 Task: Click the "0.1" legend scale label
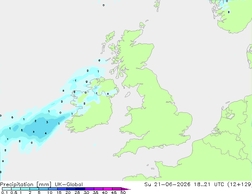click(x=4, y=192)
